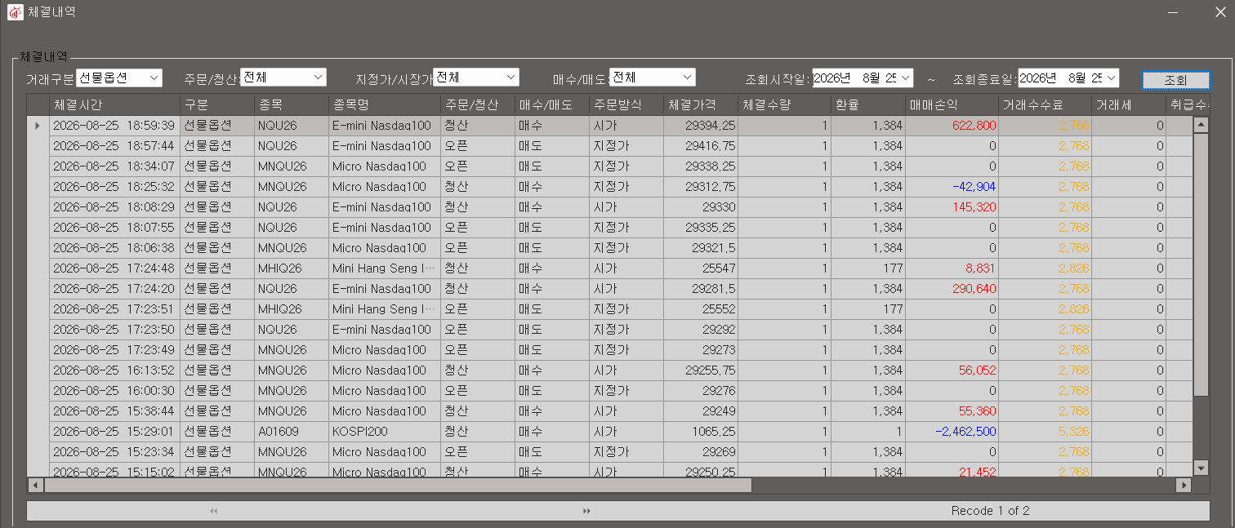Click loss value -2,462,500
1235x528 pixels.
tap(965, 432)
